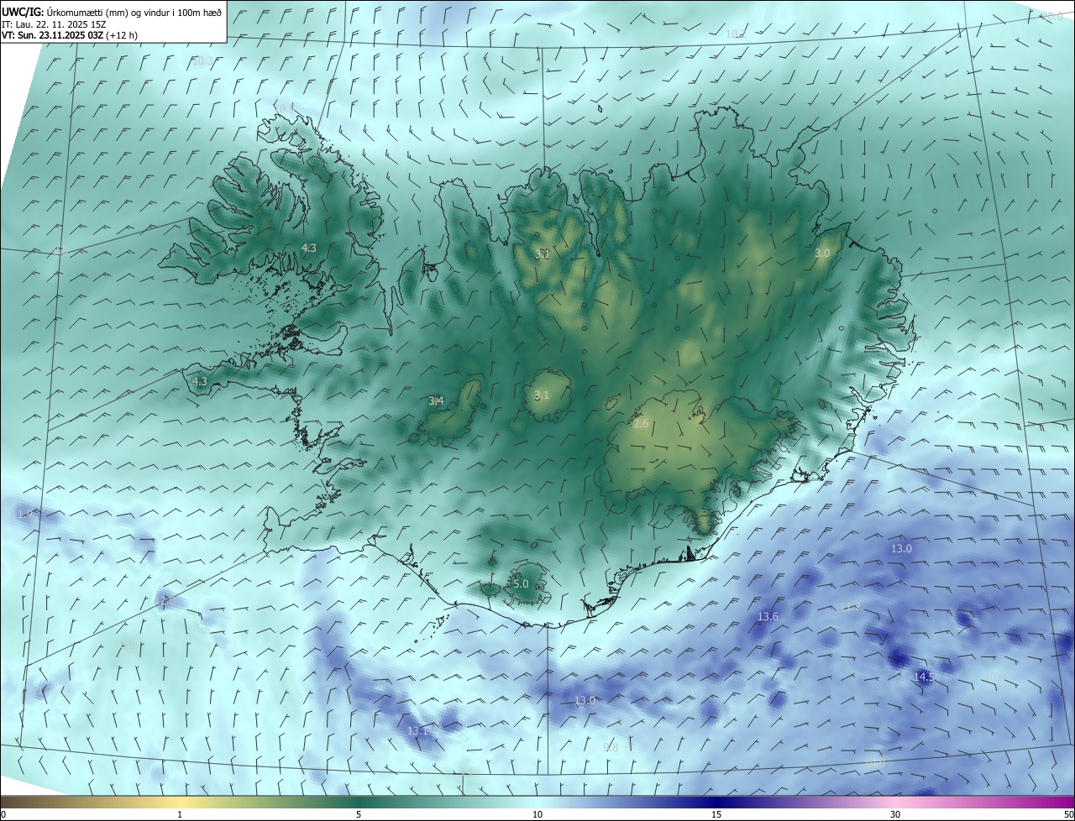
Task: Click the 1 tick on the color scale
Action: [180, 814]
